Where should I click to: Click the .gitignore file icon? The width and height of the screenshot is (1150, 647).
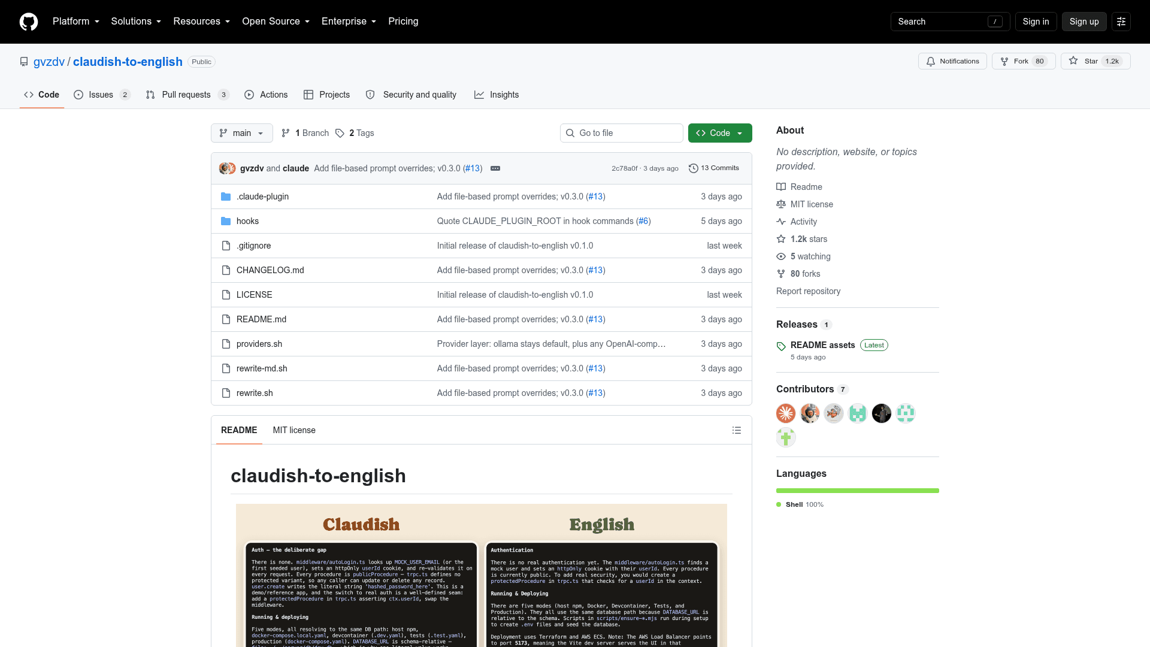[x=226, y=246]
